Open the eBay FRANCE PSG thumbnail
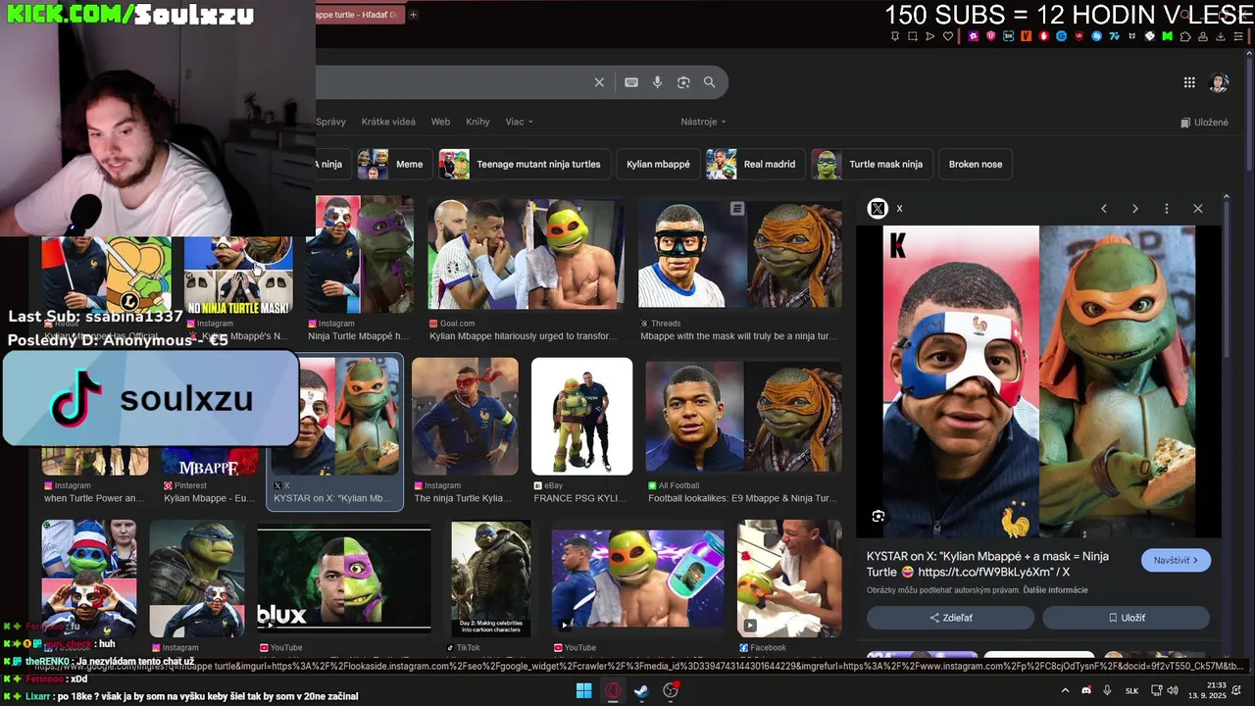The height and width of the screenshot is (706, 1255). [x=581, y=416]
